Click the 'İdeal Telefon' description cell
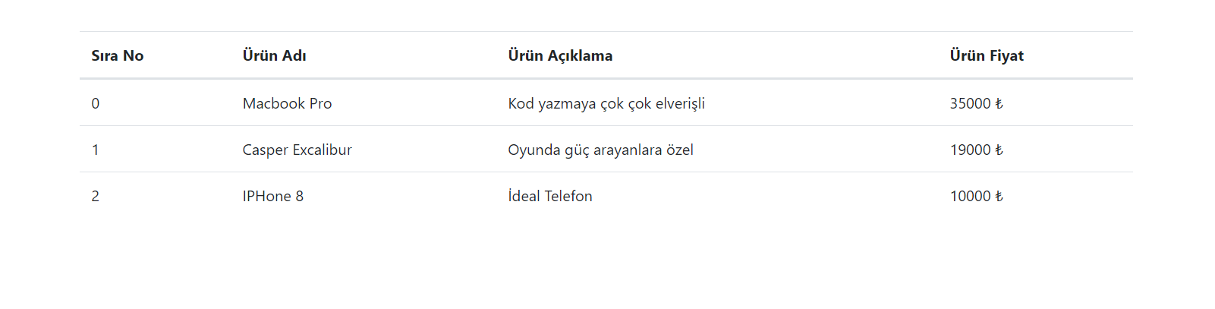Viewport: 1215px width, 309px height. (x=550, y=196)
